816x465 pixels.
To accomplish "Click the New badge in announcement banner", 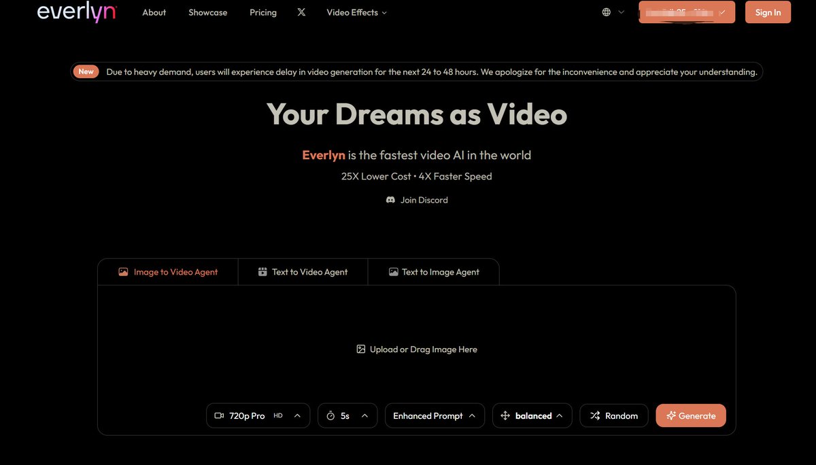I will tap(86, 71).
